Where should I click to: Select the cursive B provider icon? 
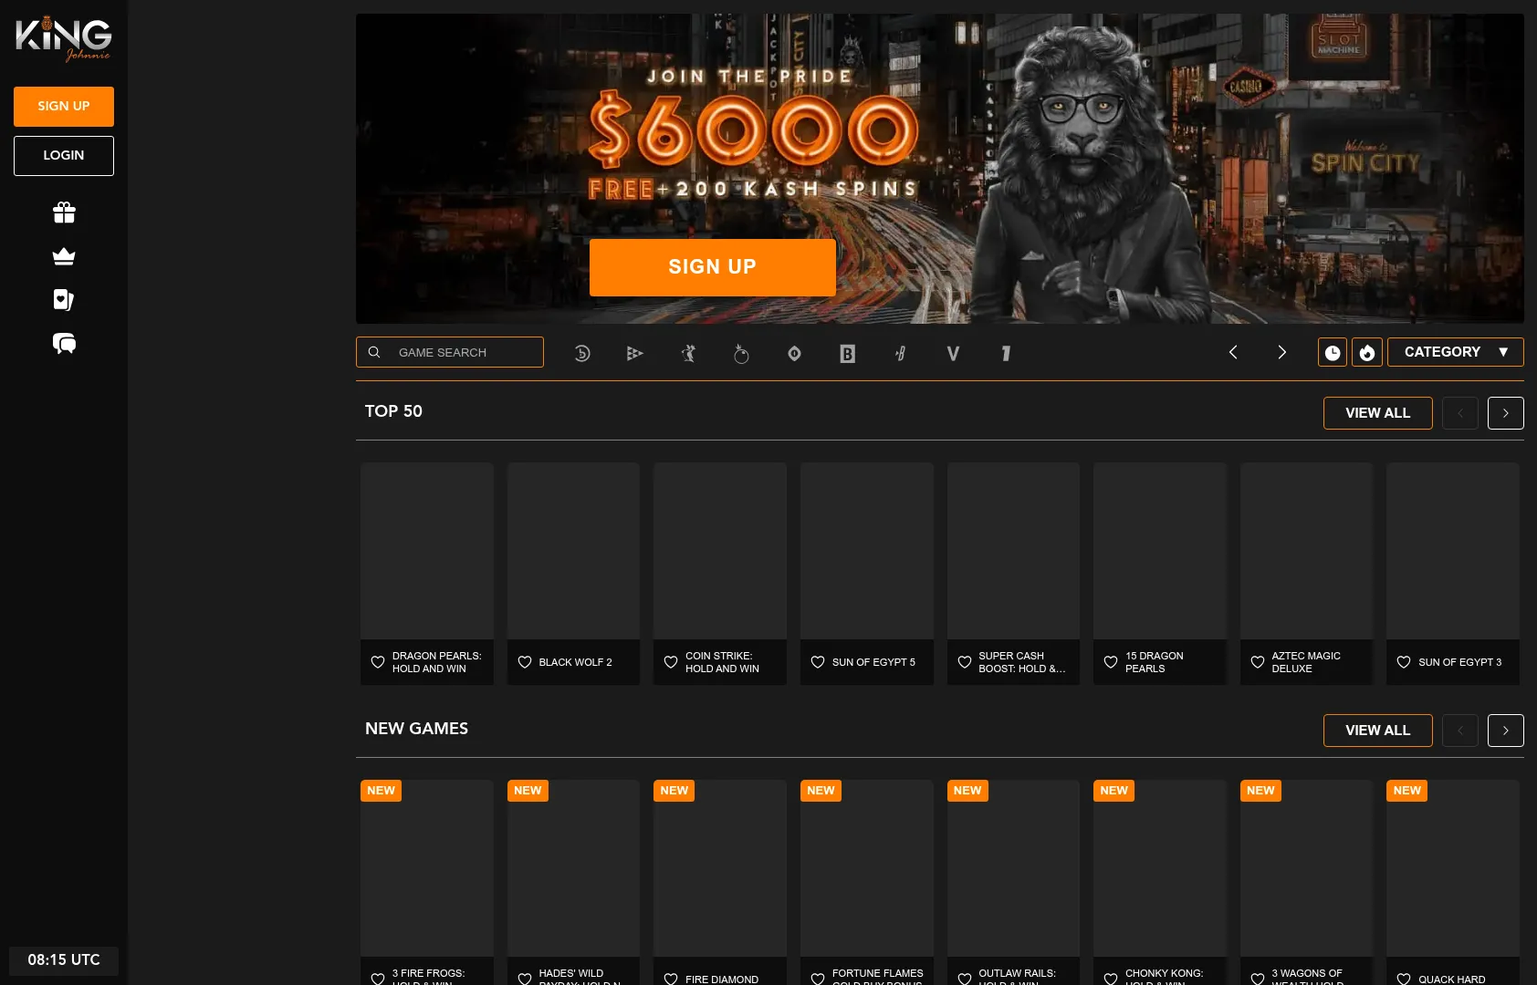[900, 353]
